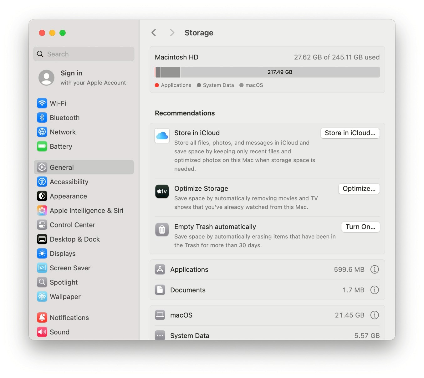Select Accessibility in the sidebar
The width and height of the screenshot is (424, 378).
tap(69, 182)
